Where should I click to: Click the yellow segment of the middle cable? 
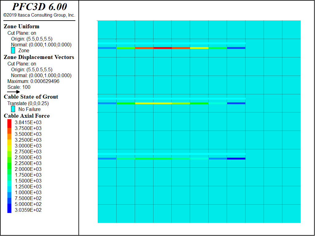(x=153, y=103)
